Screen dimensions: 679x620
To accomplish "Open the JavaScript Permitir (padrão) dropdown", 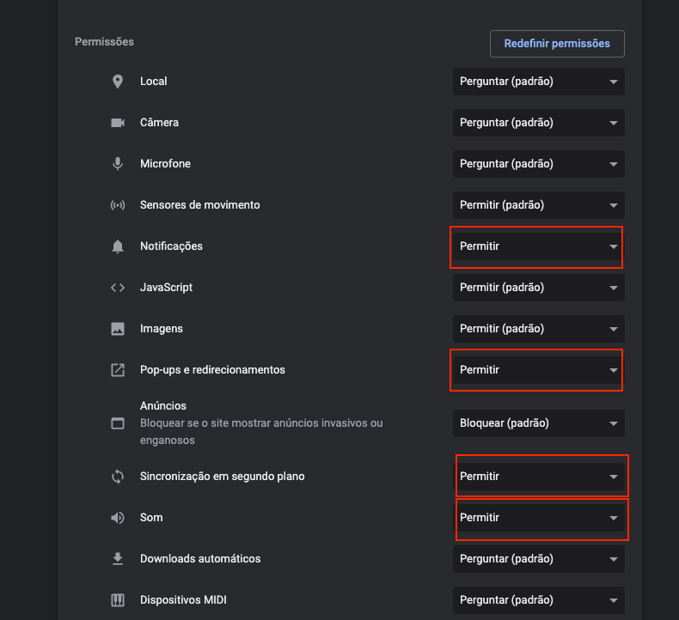I will [x=538, y=288].
